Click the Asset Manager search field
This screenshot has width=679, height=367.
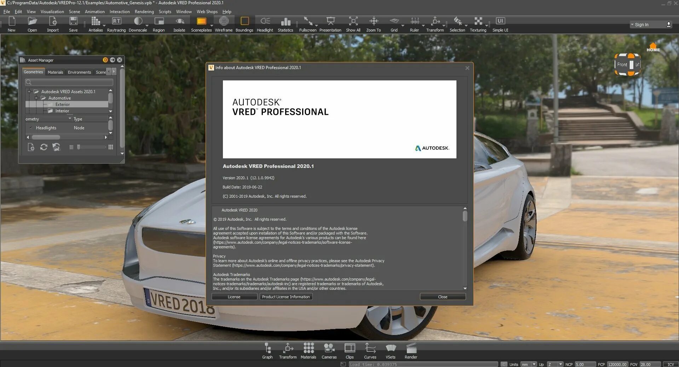tap(69, 82)
